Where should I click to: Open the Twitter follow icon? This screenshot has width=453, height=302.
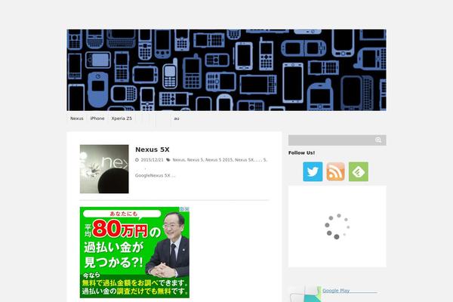coord(313,171)
